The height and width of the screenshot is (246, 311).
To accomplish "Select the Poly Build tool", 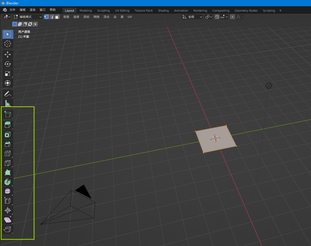I will coord(8,172).
